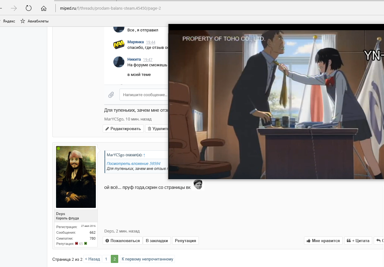Report the post with Пожаловаться
Viewport: 384px width, 267px height.
coord(123,241)
